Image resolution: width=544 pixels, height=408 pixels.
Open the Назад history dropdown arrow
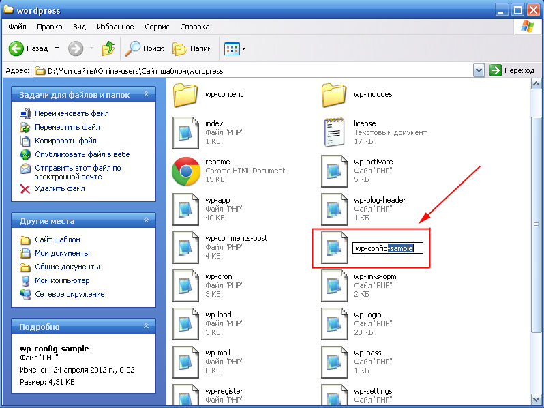pos(57,48)
